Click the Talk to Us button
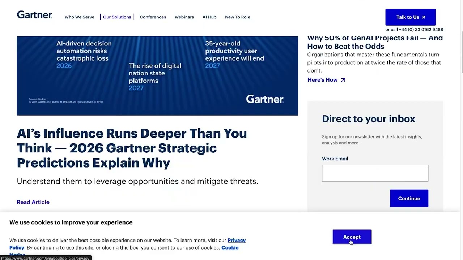This screenshot has height=260, width=463. (x=411, y=17)
